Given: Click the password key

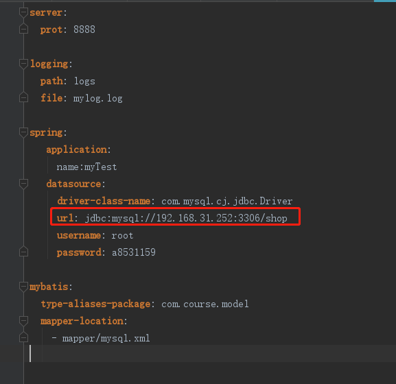Looking at the screenshot, I should point(79,252).
